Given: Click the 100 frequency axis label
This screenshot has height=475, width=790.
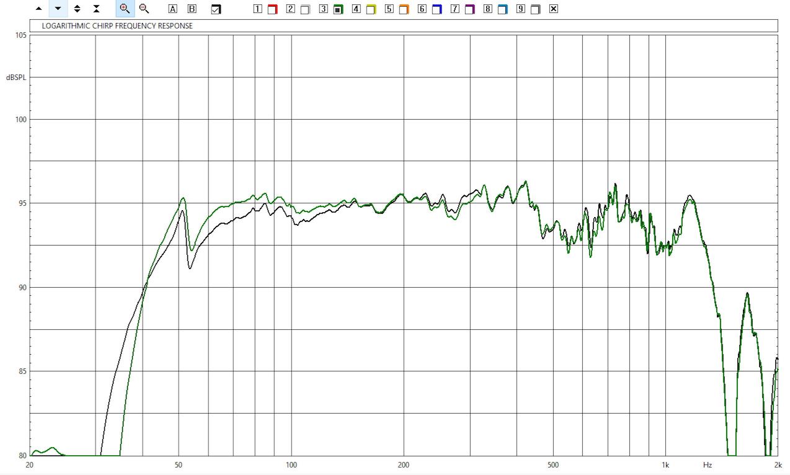Looking at the screenshot, I should 291,464.
